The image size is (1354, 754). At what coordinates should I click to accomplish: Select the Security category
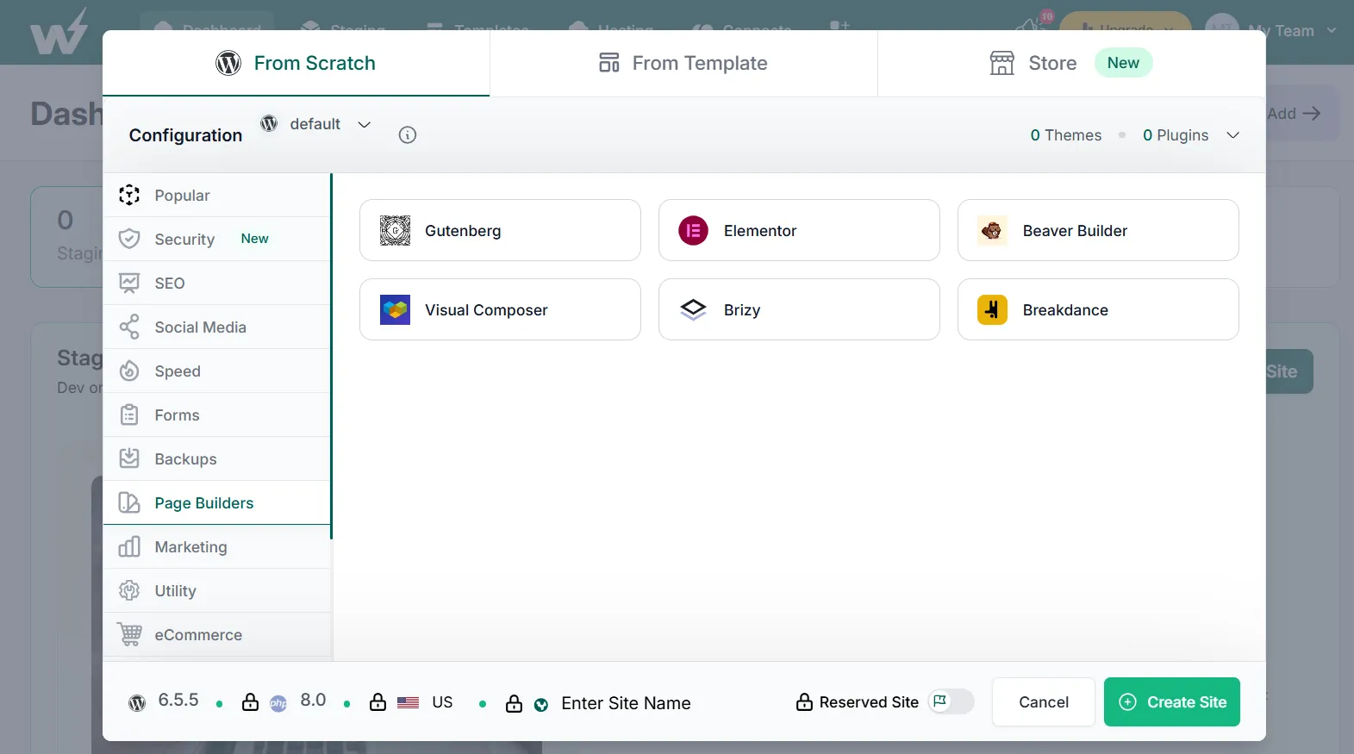pyautogui.click(x=184, y=240)
